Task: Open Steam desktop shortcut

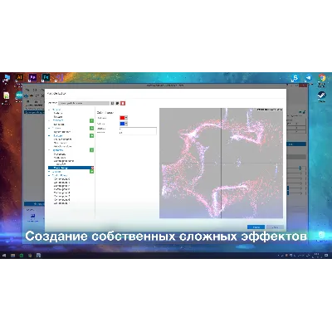Action: [x=321, y=95]
